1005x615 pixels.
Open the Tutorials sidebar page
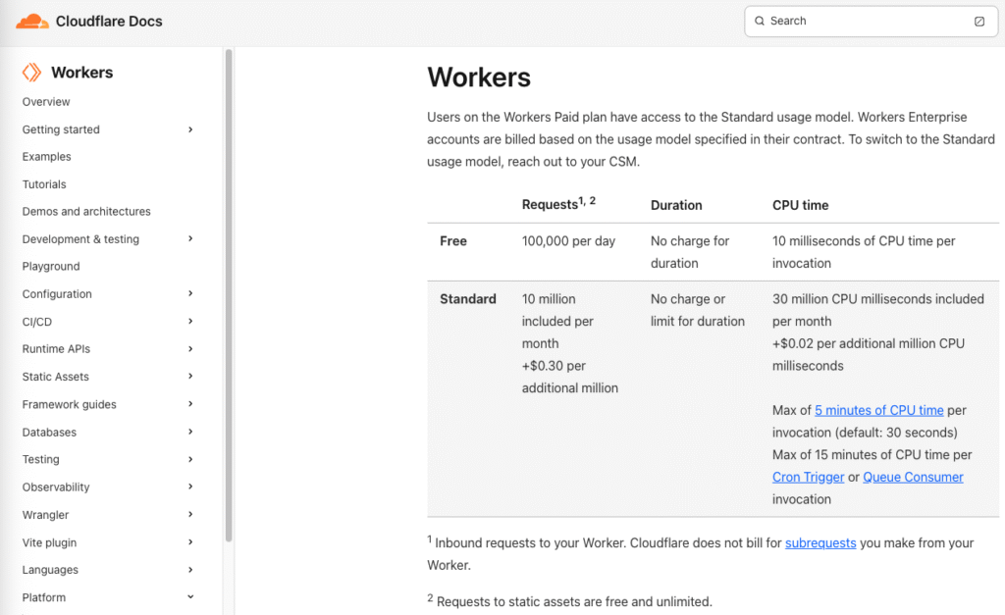tap(44, 184)
